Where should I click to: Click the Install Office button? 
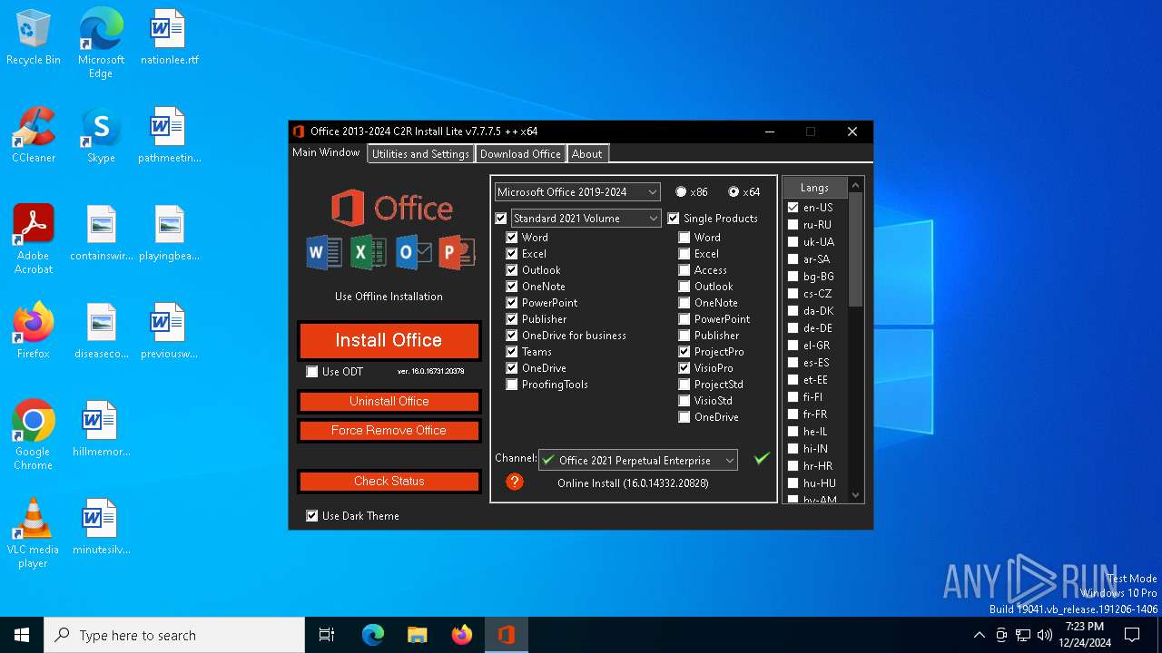click(389, 341)
